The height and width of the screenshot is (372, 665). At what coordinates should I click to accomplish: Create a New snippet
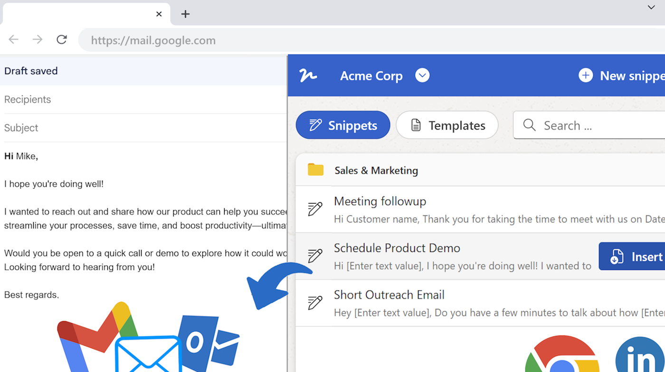click(621, 76)
